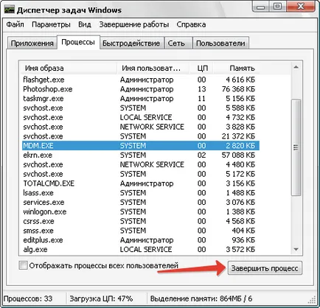The height and width of the screenshot is (308, 320).
Task: Click the scrollbar down arrow
Action: point(296,249)
